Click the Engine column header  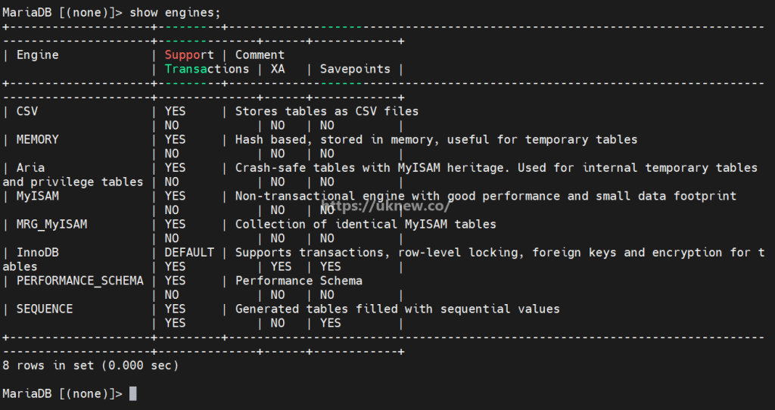38,54
